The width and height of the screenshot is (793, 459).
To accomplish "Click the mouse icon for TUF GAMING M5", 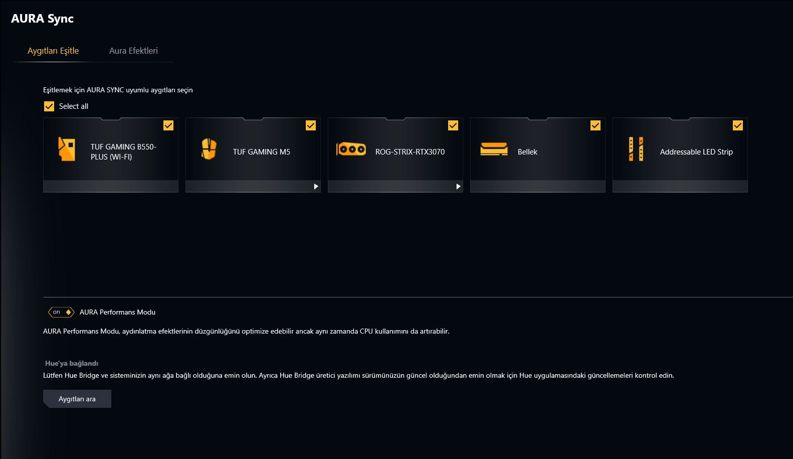I will pyautogui.click(x=209, y=149).
